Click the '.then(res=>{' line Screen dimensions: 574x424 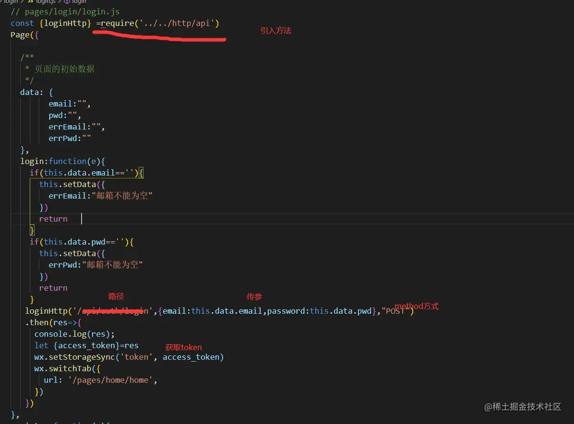(53, 323)
